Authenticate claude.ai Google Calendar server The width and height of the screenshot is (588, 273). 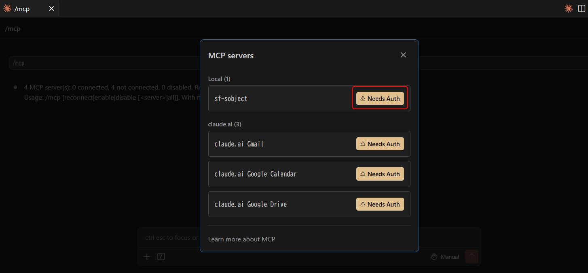pos(380,174)
